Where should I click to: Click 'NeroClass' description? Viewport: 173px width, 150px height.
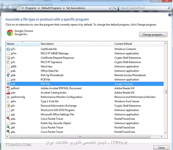click(x=46, y=66)
